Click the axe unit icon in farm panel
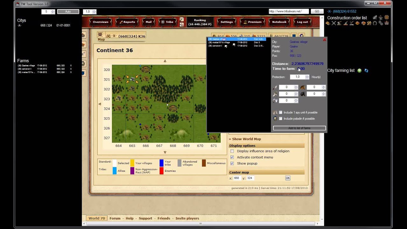 [x=275, y=101]
